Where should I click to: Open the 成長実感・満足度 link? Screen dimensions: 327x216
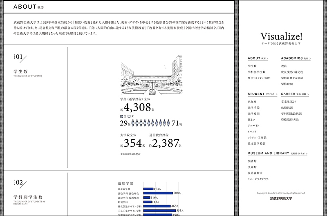point(292,72)
